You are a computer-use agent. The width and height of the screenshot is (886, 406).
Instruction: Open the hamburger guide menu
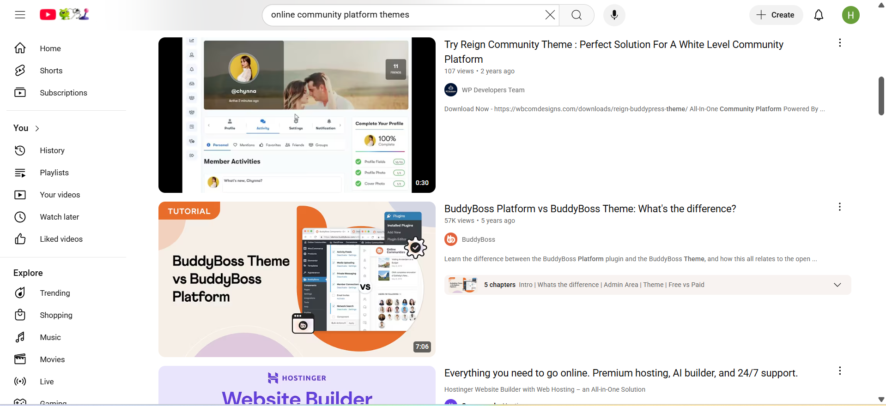tap(20, 15)
